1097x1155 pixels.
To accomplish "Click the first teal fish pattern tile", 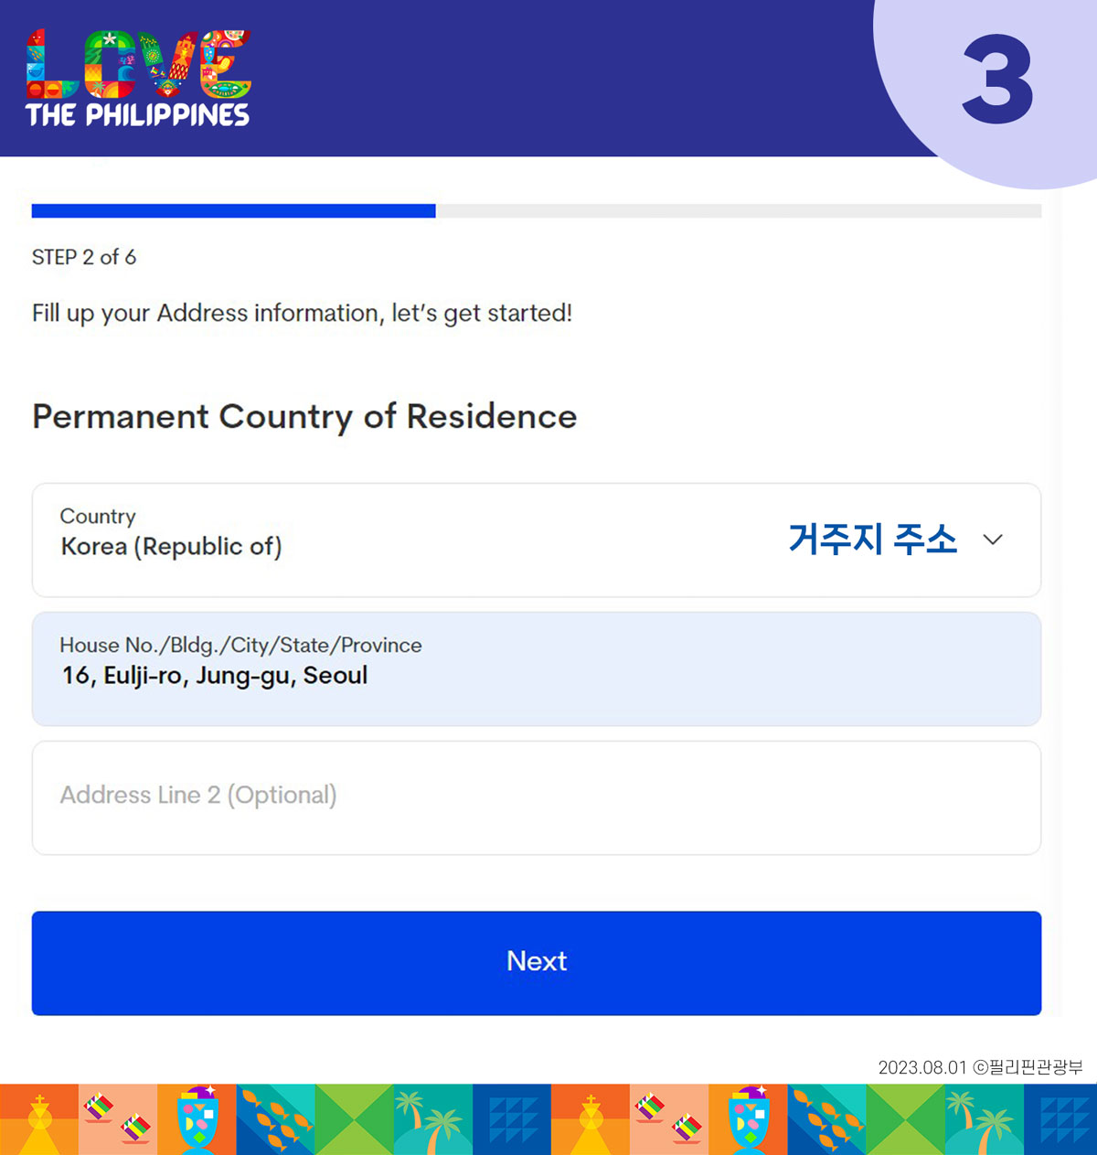I will pyautogui.click(x=276, y=1119).
